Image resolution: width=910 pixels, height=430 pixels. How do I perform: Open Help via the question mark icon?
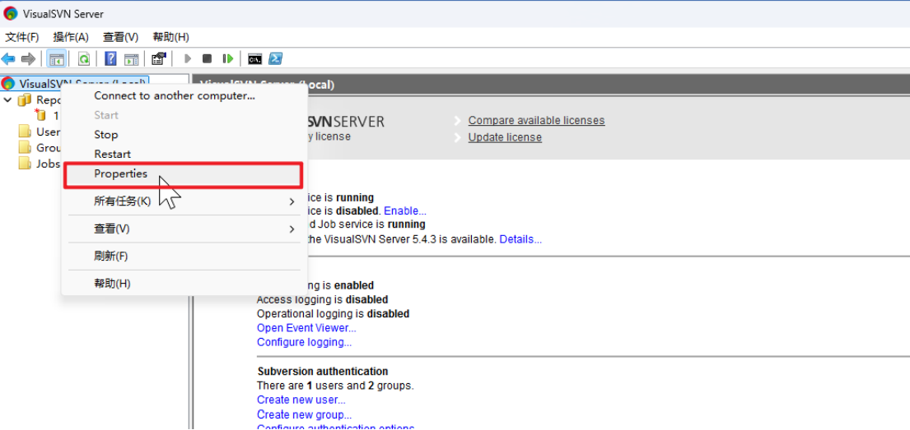110,58
